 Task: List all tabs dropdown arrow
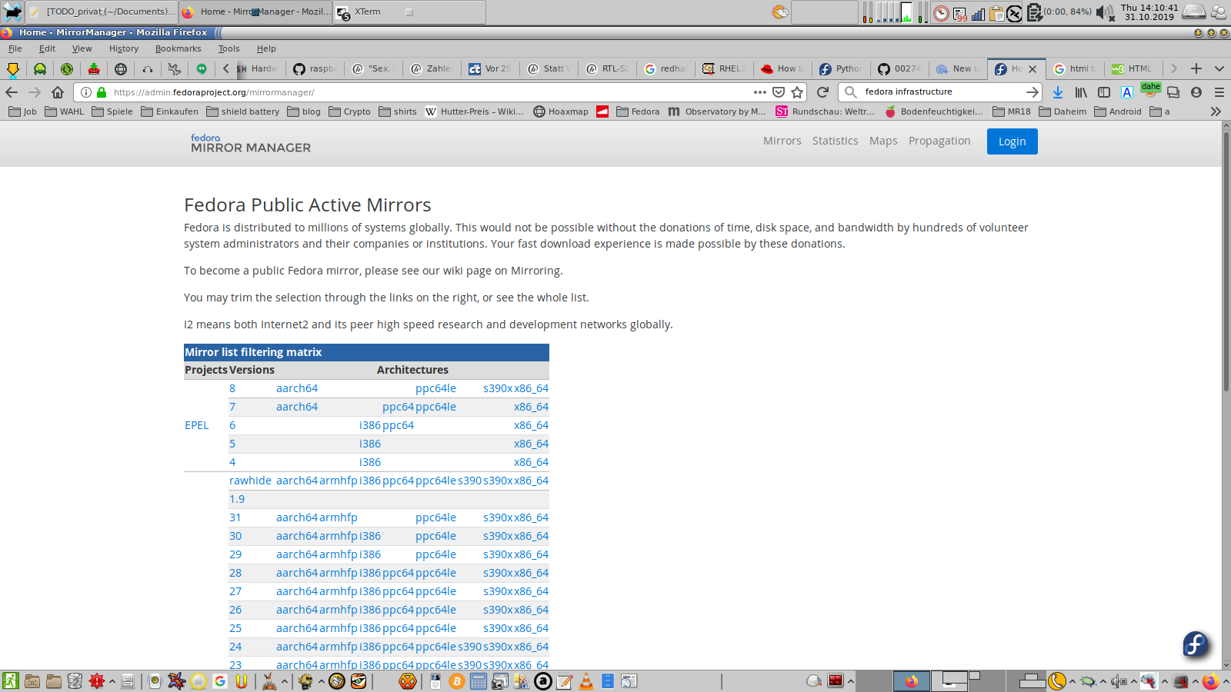click(1219, 68)
